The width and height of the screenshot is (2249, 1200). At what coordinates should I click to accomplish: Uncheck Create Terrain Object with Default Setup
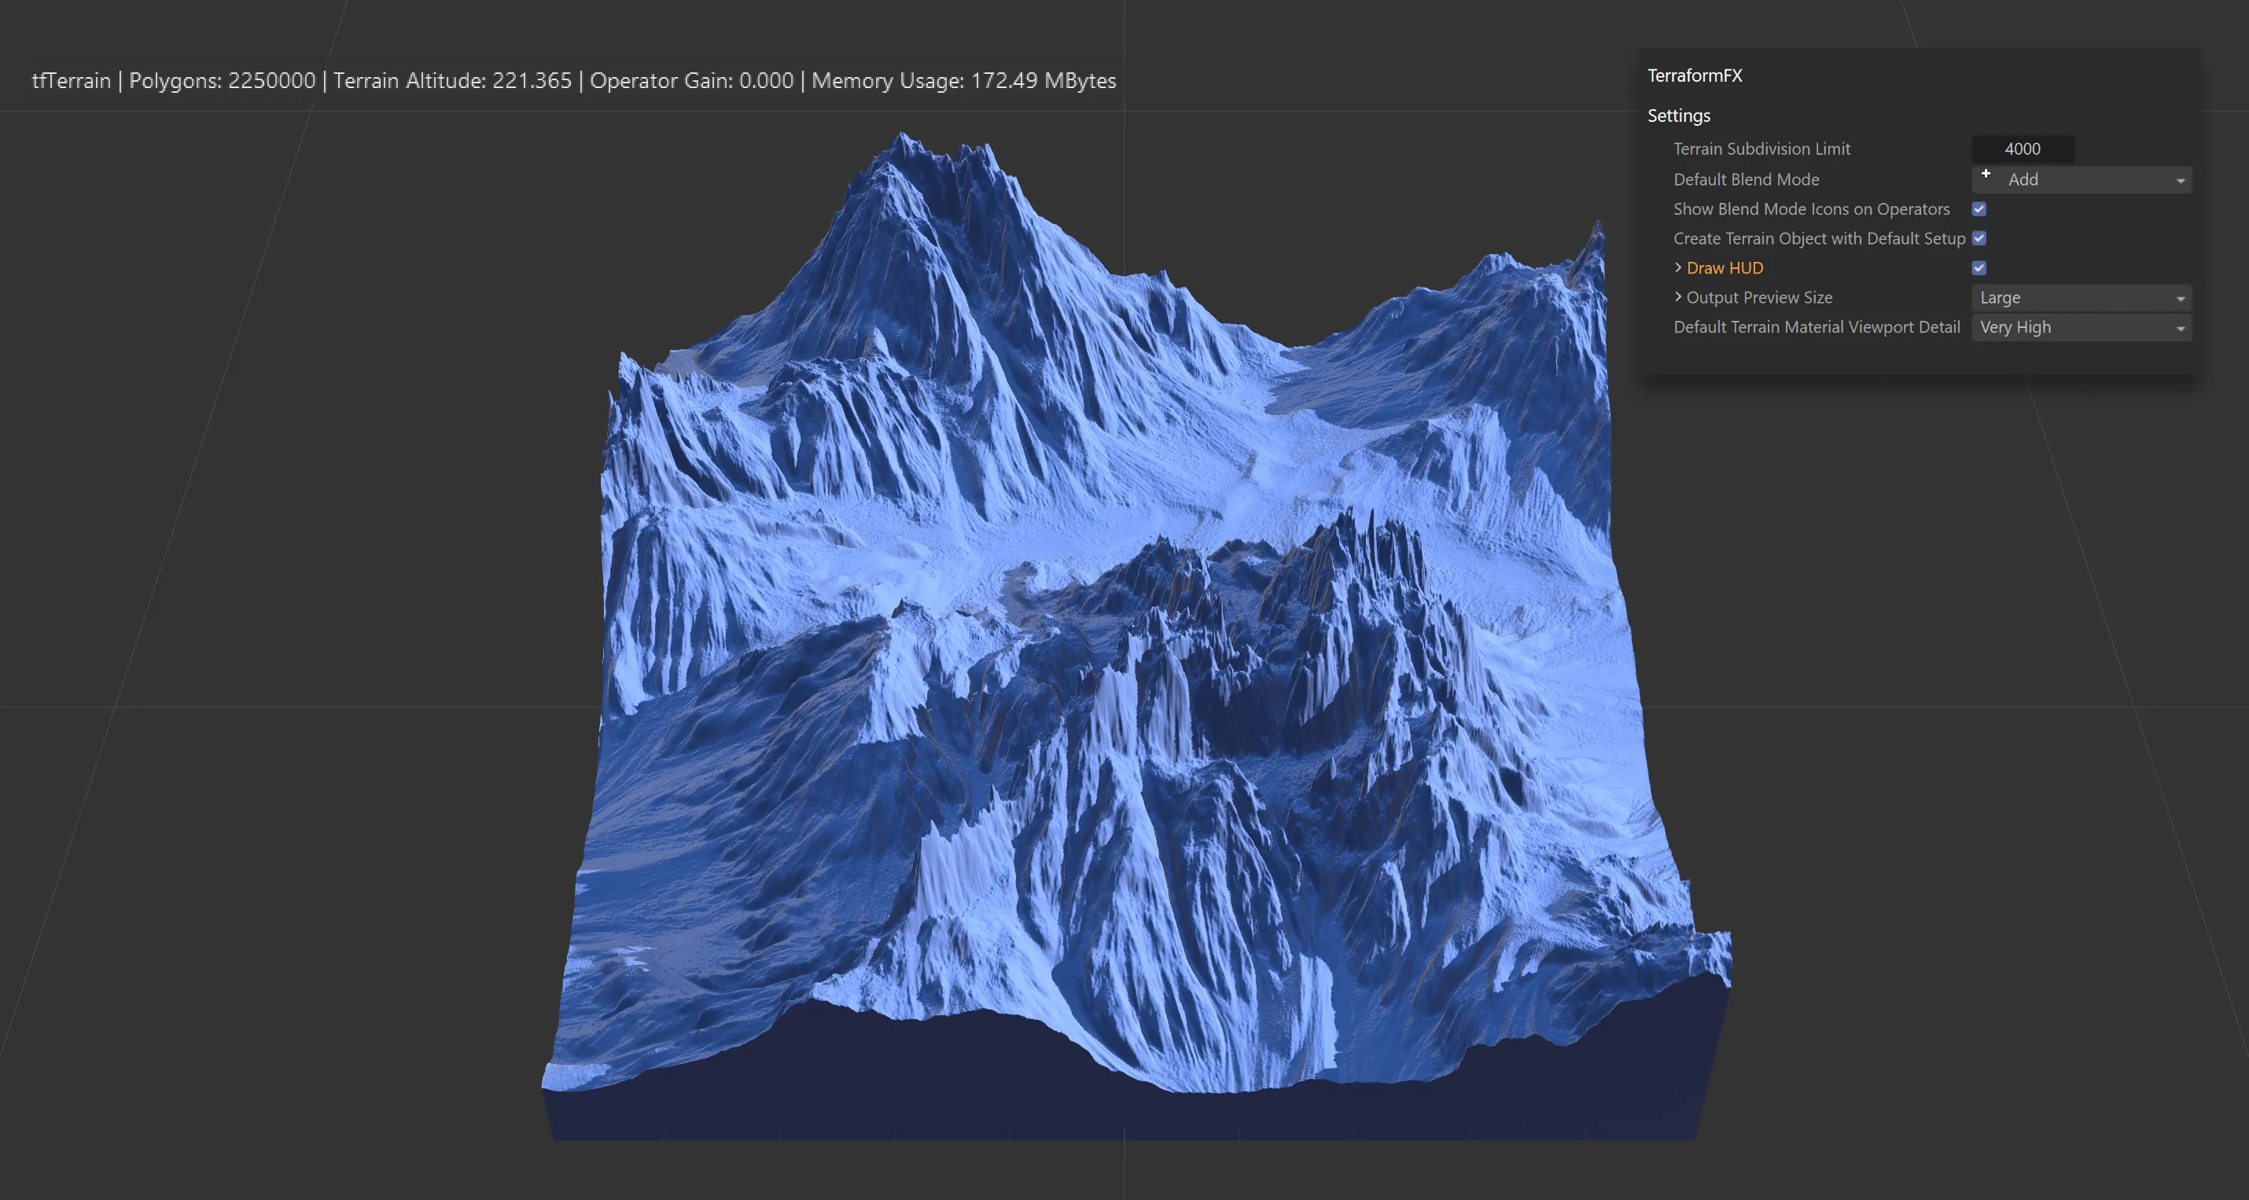pos(1979,238)
